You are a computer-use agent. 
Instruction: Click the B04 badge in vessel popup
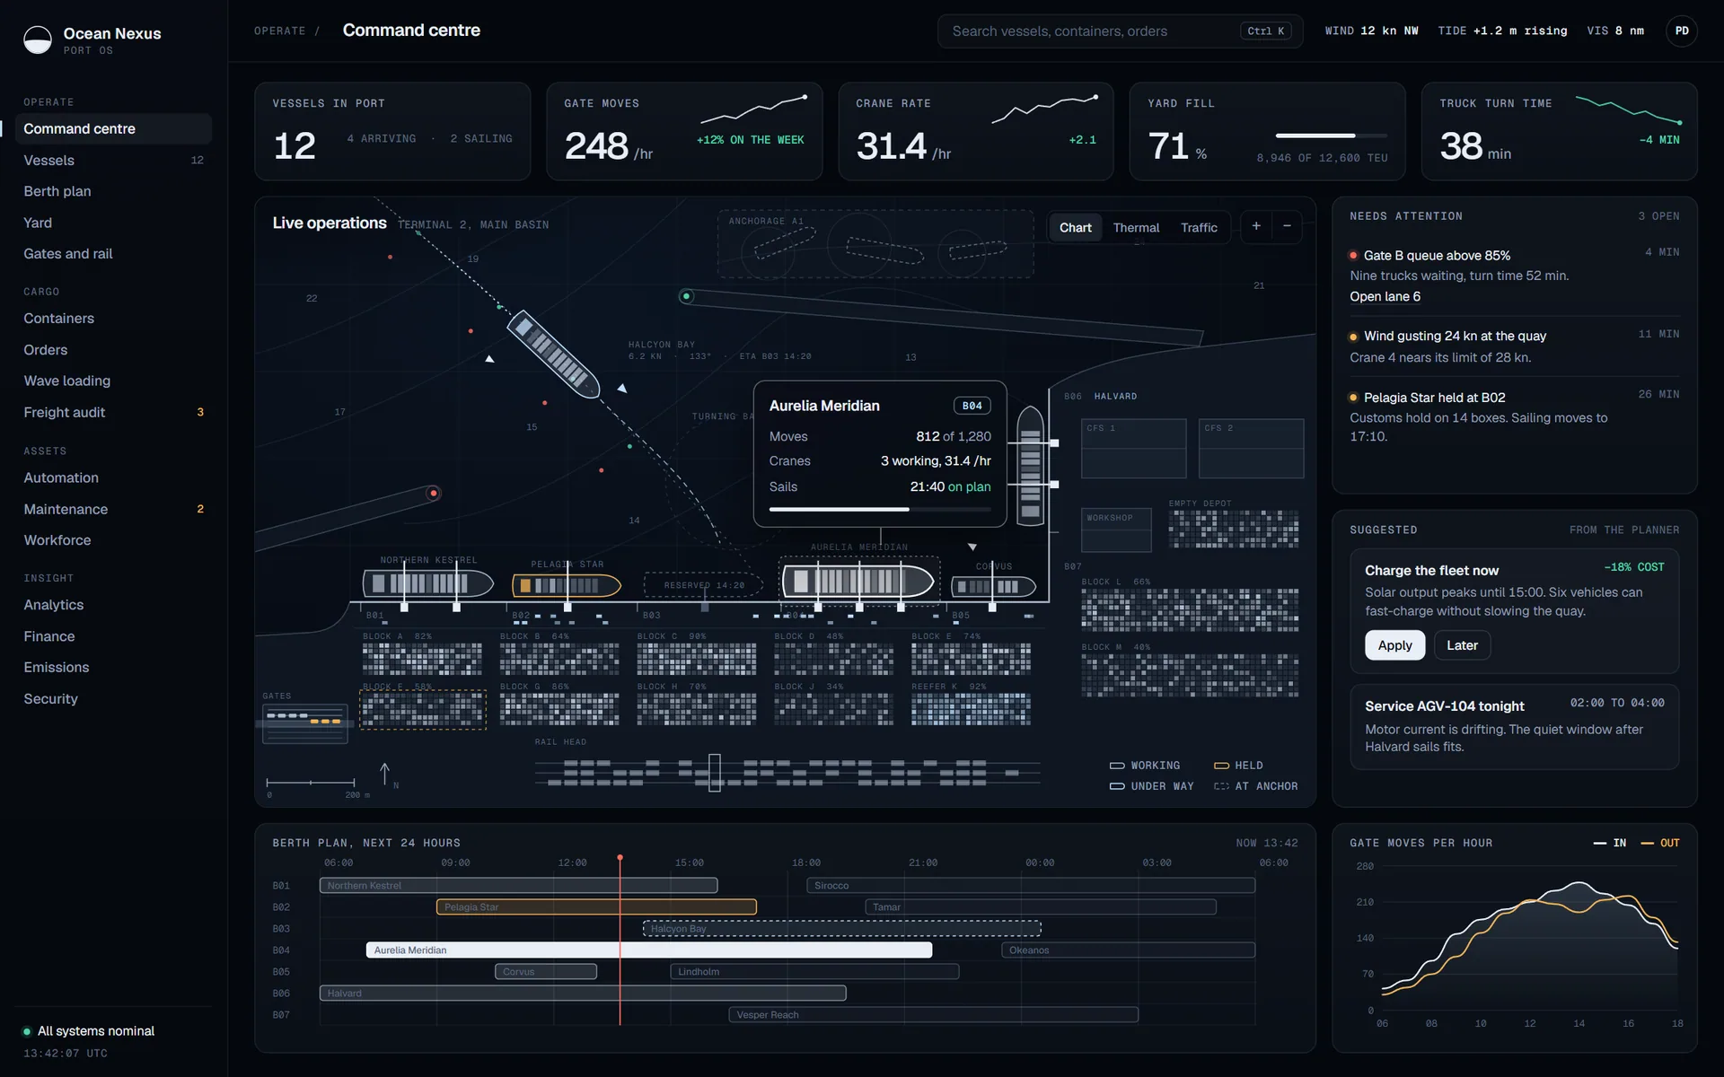click(972, 407)
